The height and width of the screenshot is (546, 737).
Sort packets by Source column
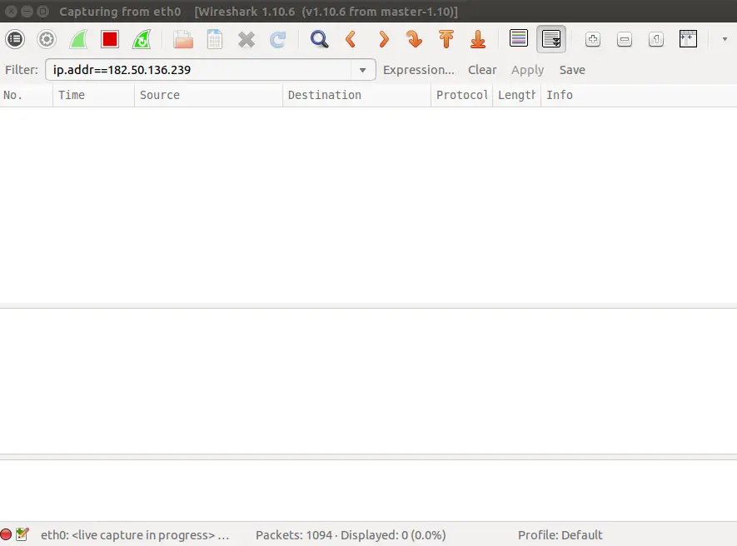click(x=209, y=95)
